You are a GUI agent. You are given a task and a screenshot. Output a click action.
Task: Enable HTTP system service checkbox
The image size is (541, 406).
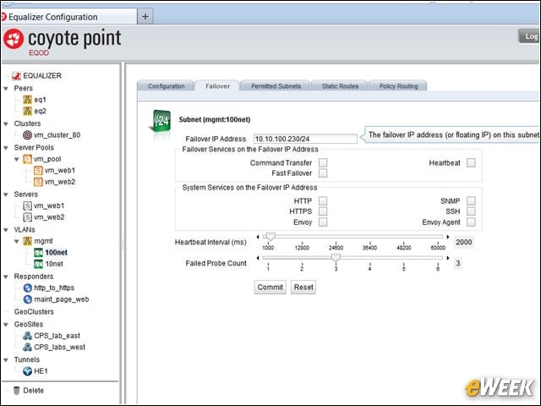323,201
